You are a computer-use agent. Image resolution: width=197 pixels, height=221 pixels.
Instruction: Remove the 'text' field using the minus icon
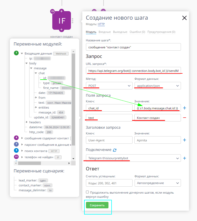184,118
